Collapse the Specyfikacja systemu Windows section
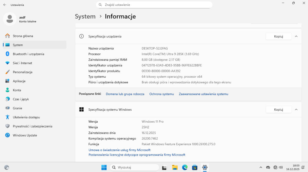This screenshot has width=308, height=172. pyautogui.click(x=296, y=110)
